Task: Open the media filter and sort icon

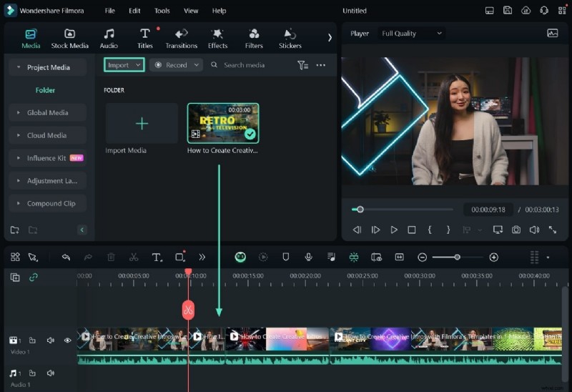Action: point(302,65)
